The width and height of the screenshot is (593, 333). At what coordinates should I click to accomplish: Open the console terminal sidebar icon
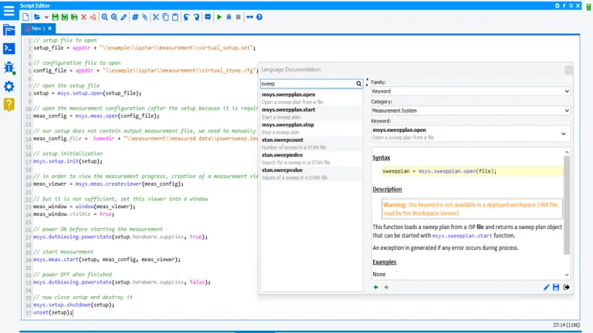(8, 49)
